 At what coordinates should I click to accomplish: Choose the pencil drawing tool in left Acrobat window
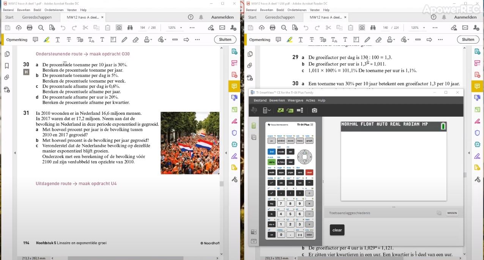tap(124, 39)
